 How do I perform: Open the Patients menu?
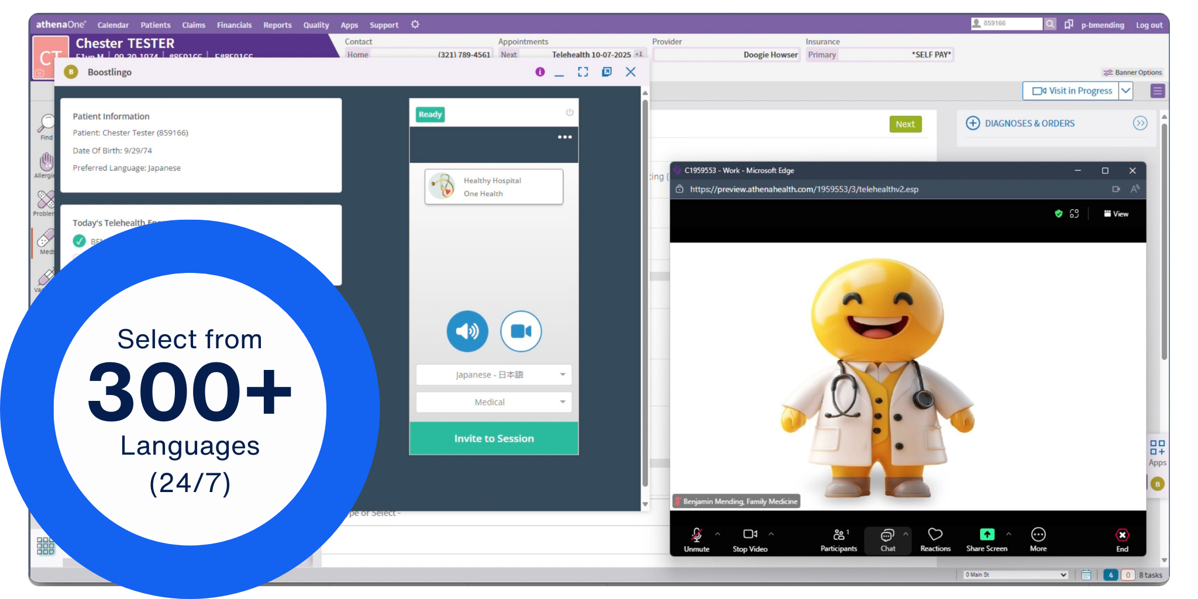[x=156, y=25]
